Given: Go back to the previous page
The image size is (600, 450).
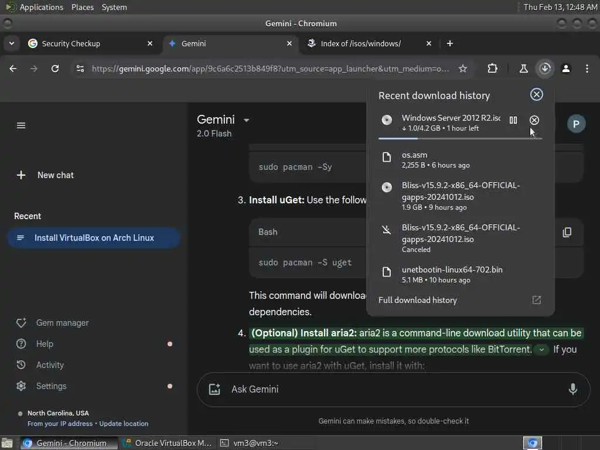Looking at the screenshot, I should click(x=13, y=69).
